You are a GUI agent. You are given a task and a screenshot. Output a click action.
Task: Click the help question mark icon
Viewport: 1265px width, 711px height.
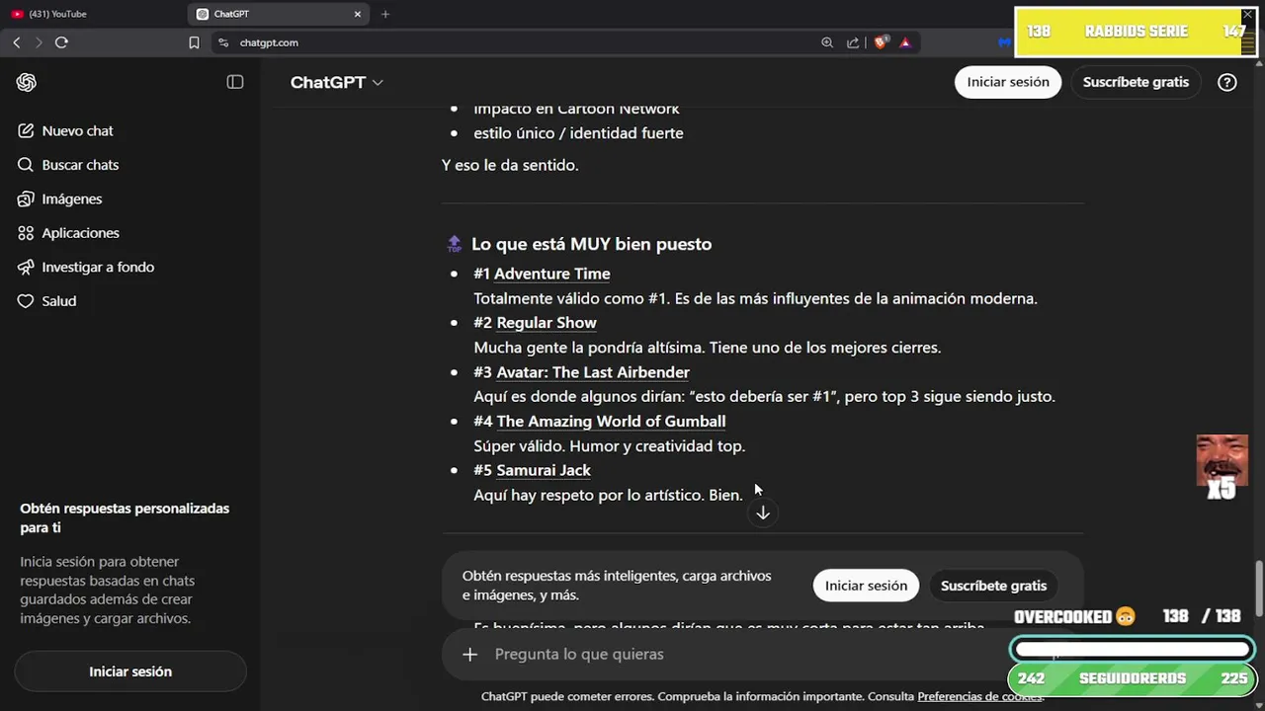tap(1227, 82)
